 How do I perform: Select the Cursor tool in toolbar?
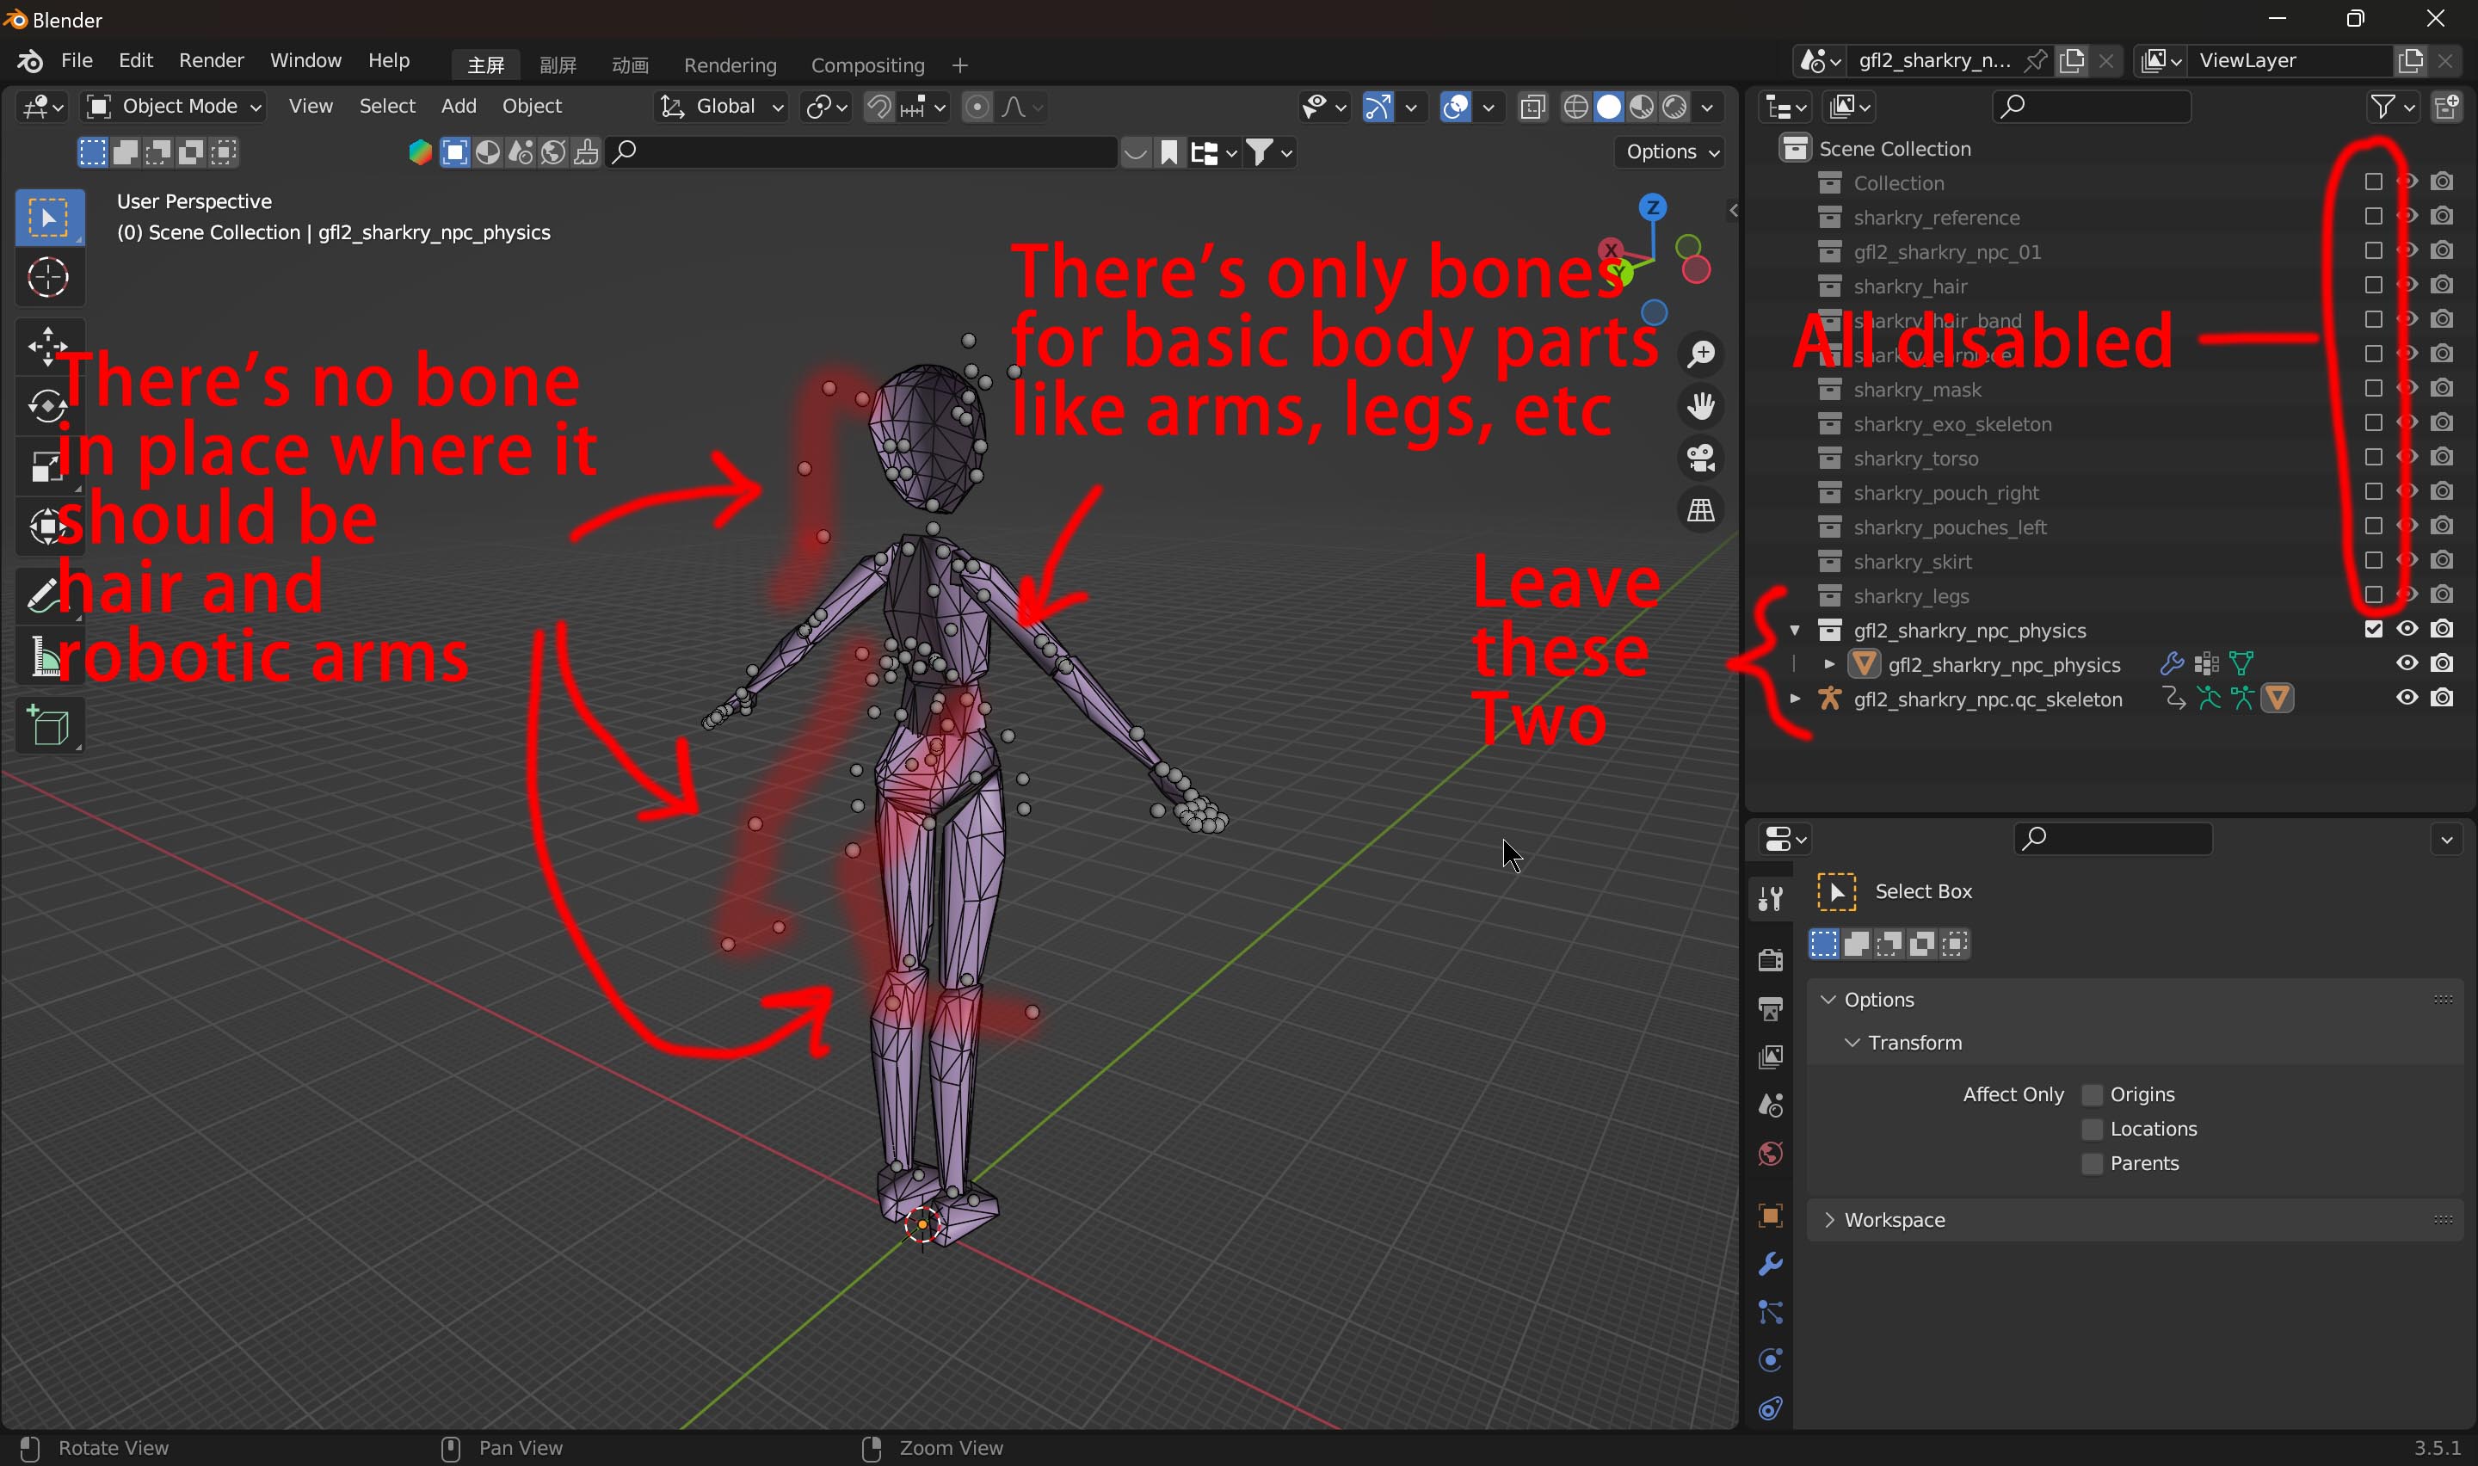[x=47, y=278]
